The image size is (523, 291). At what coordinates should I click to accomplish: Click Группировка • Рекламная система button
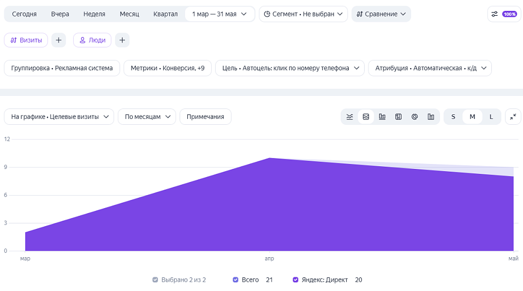pyautogui.click(x=62, y=68)
